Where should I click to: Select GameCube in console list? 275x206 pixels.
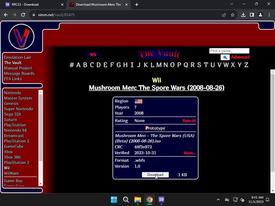coord(14,146)
